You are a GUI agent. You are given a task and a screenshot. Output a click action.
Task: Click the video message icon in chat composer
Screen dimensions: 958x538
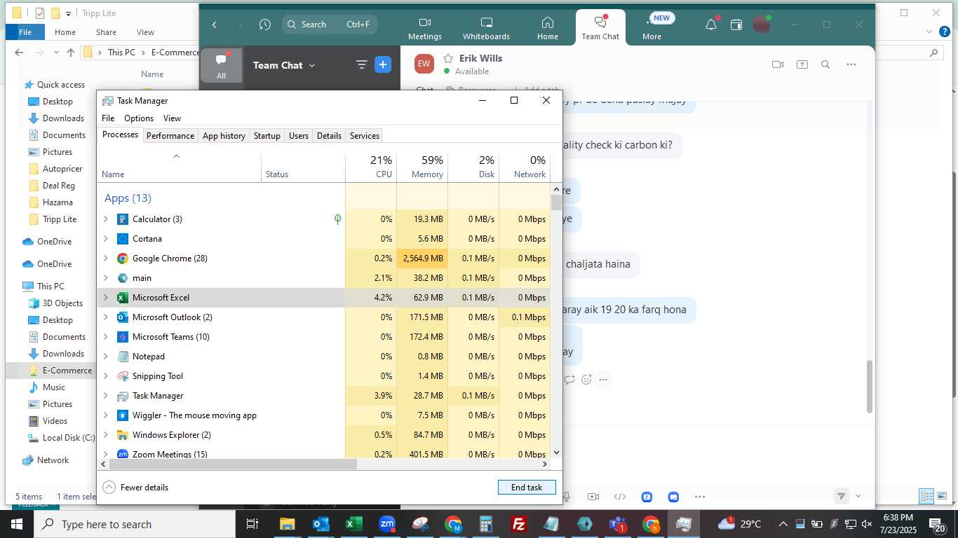(x=593, y=497)
